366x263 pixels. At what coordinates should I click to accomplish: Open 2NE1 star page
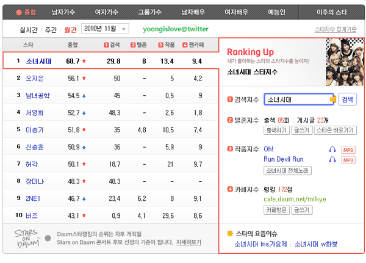click(x=33, y=198)
